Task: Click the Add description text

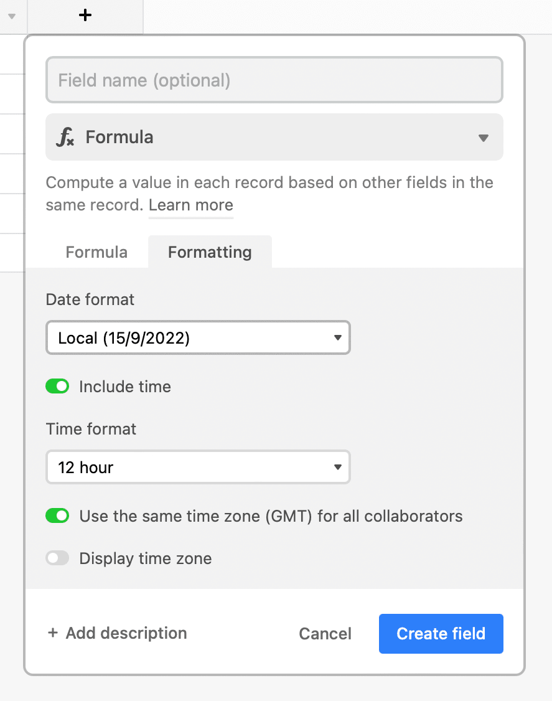Action: click(126, 633)
